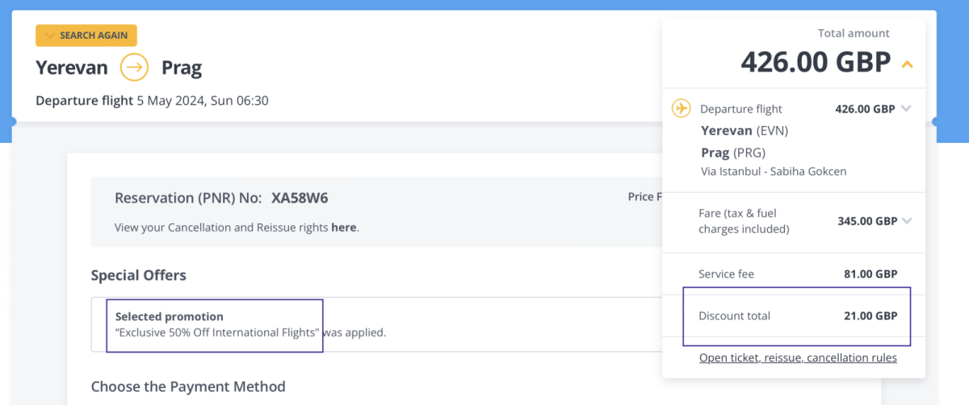
Task: Click the Discount total 21.00 GBP row
Action: point(796,316)
